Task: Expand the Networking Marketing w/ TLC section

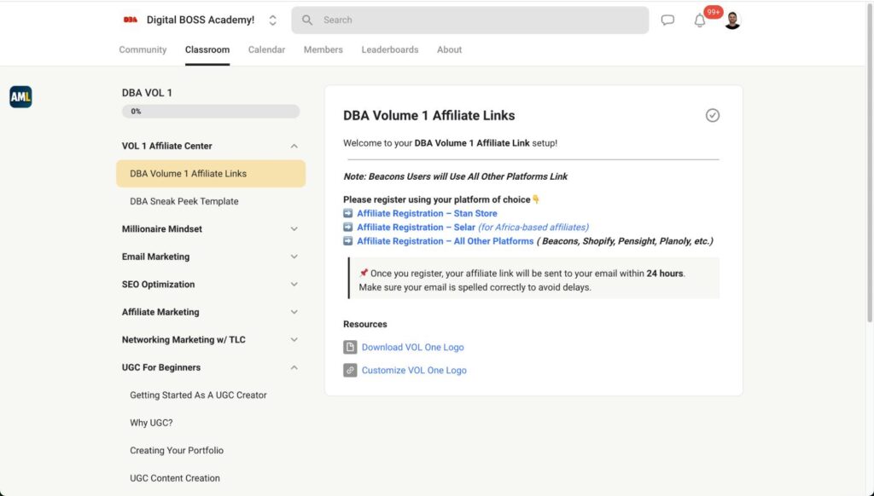Action: coord(294,339)
